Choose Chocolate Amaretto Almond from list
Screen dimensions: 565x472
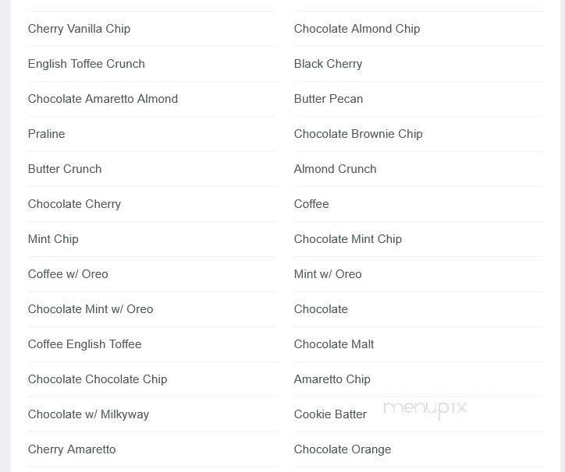pos(102,99)
